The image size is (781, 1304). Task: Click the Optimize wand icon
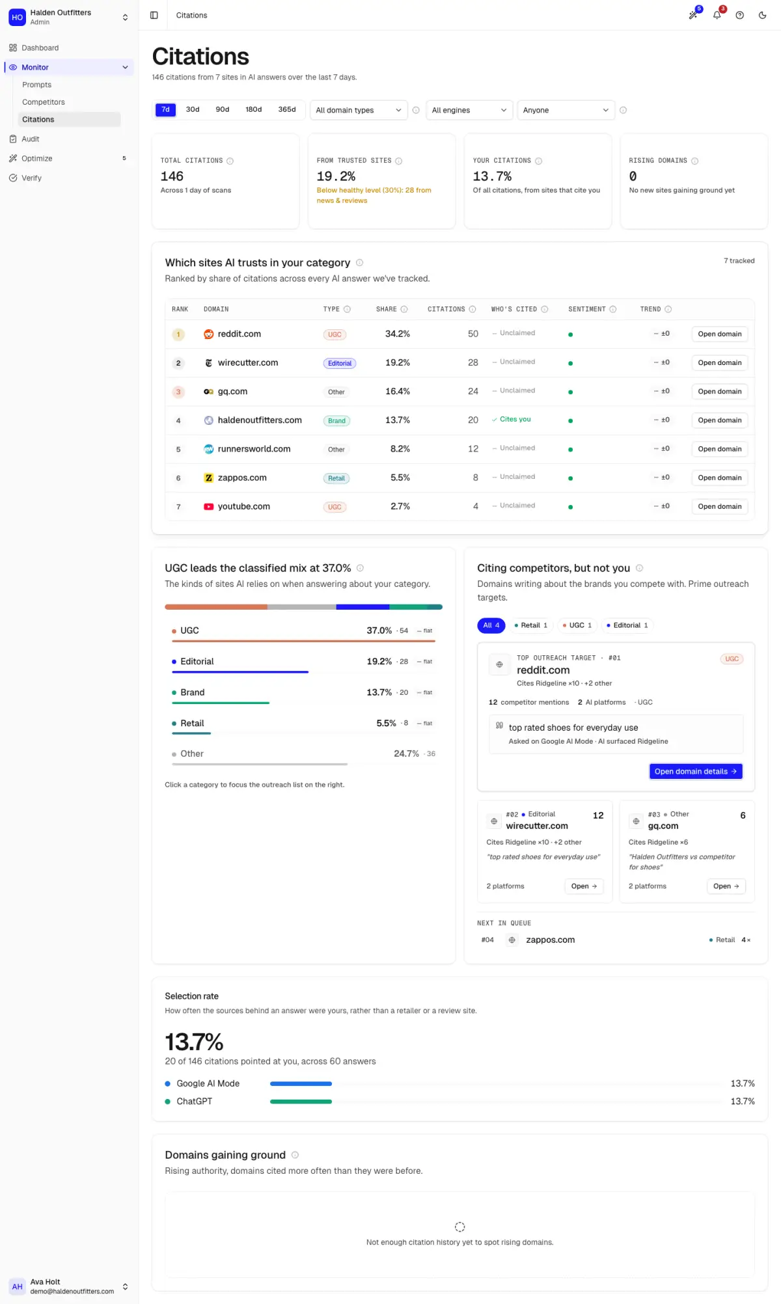click(13, 158)
